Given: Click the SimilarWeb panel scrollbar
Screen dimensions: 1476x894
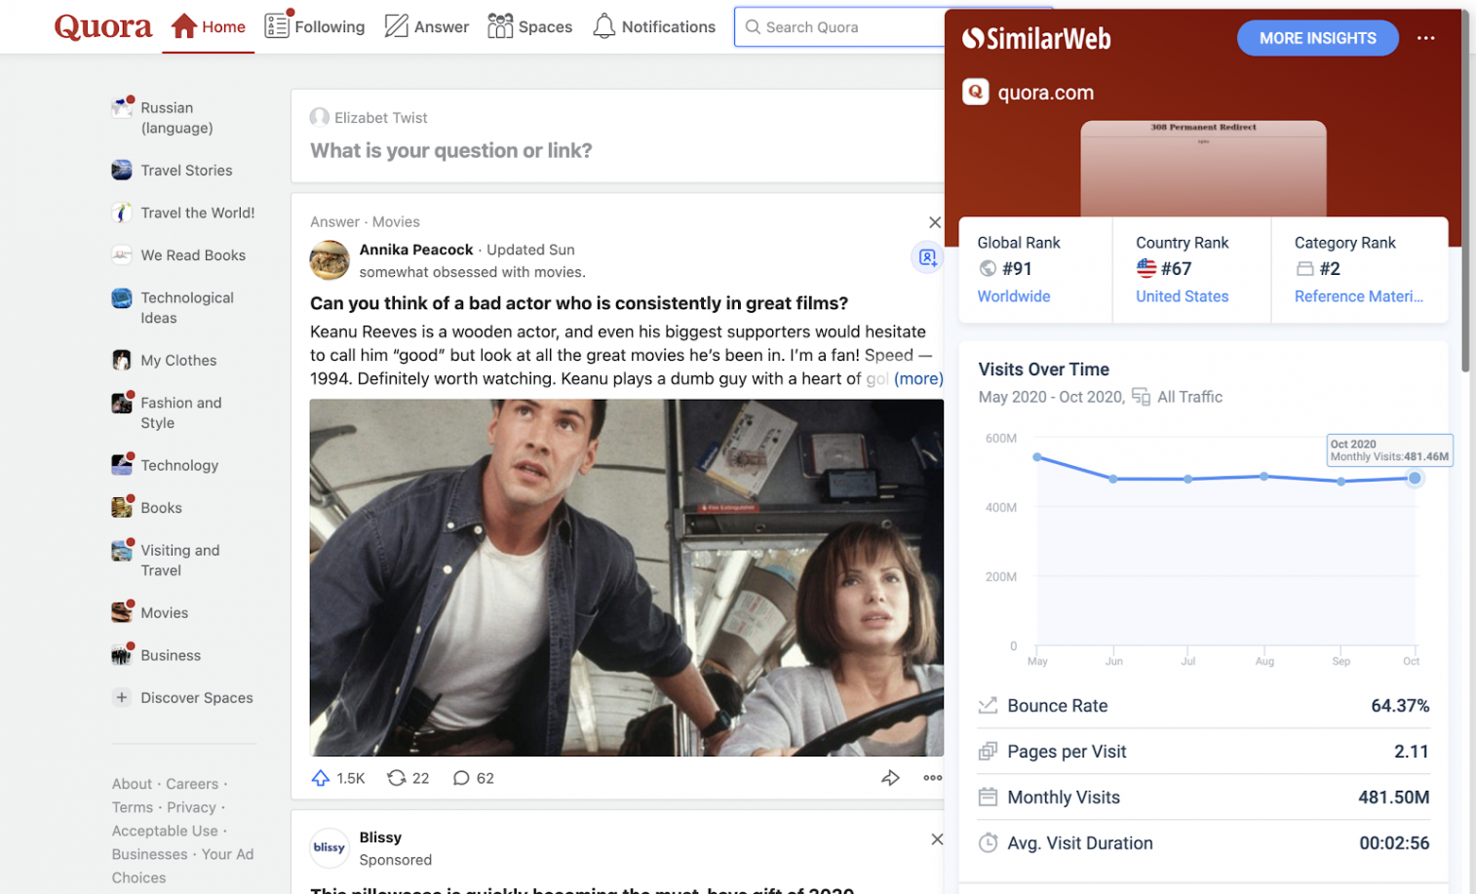Looking at the screenshot, I should 1465,190.
